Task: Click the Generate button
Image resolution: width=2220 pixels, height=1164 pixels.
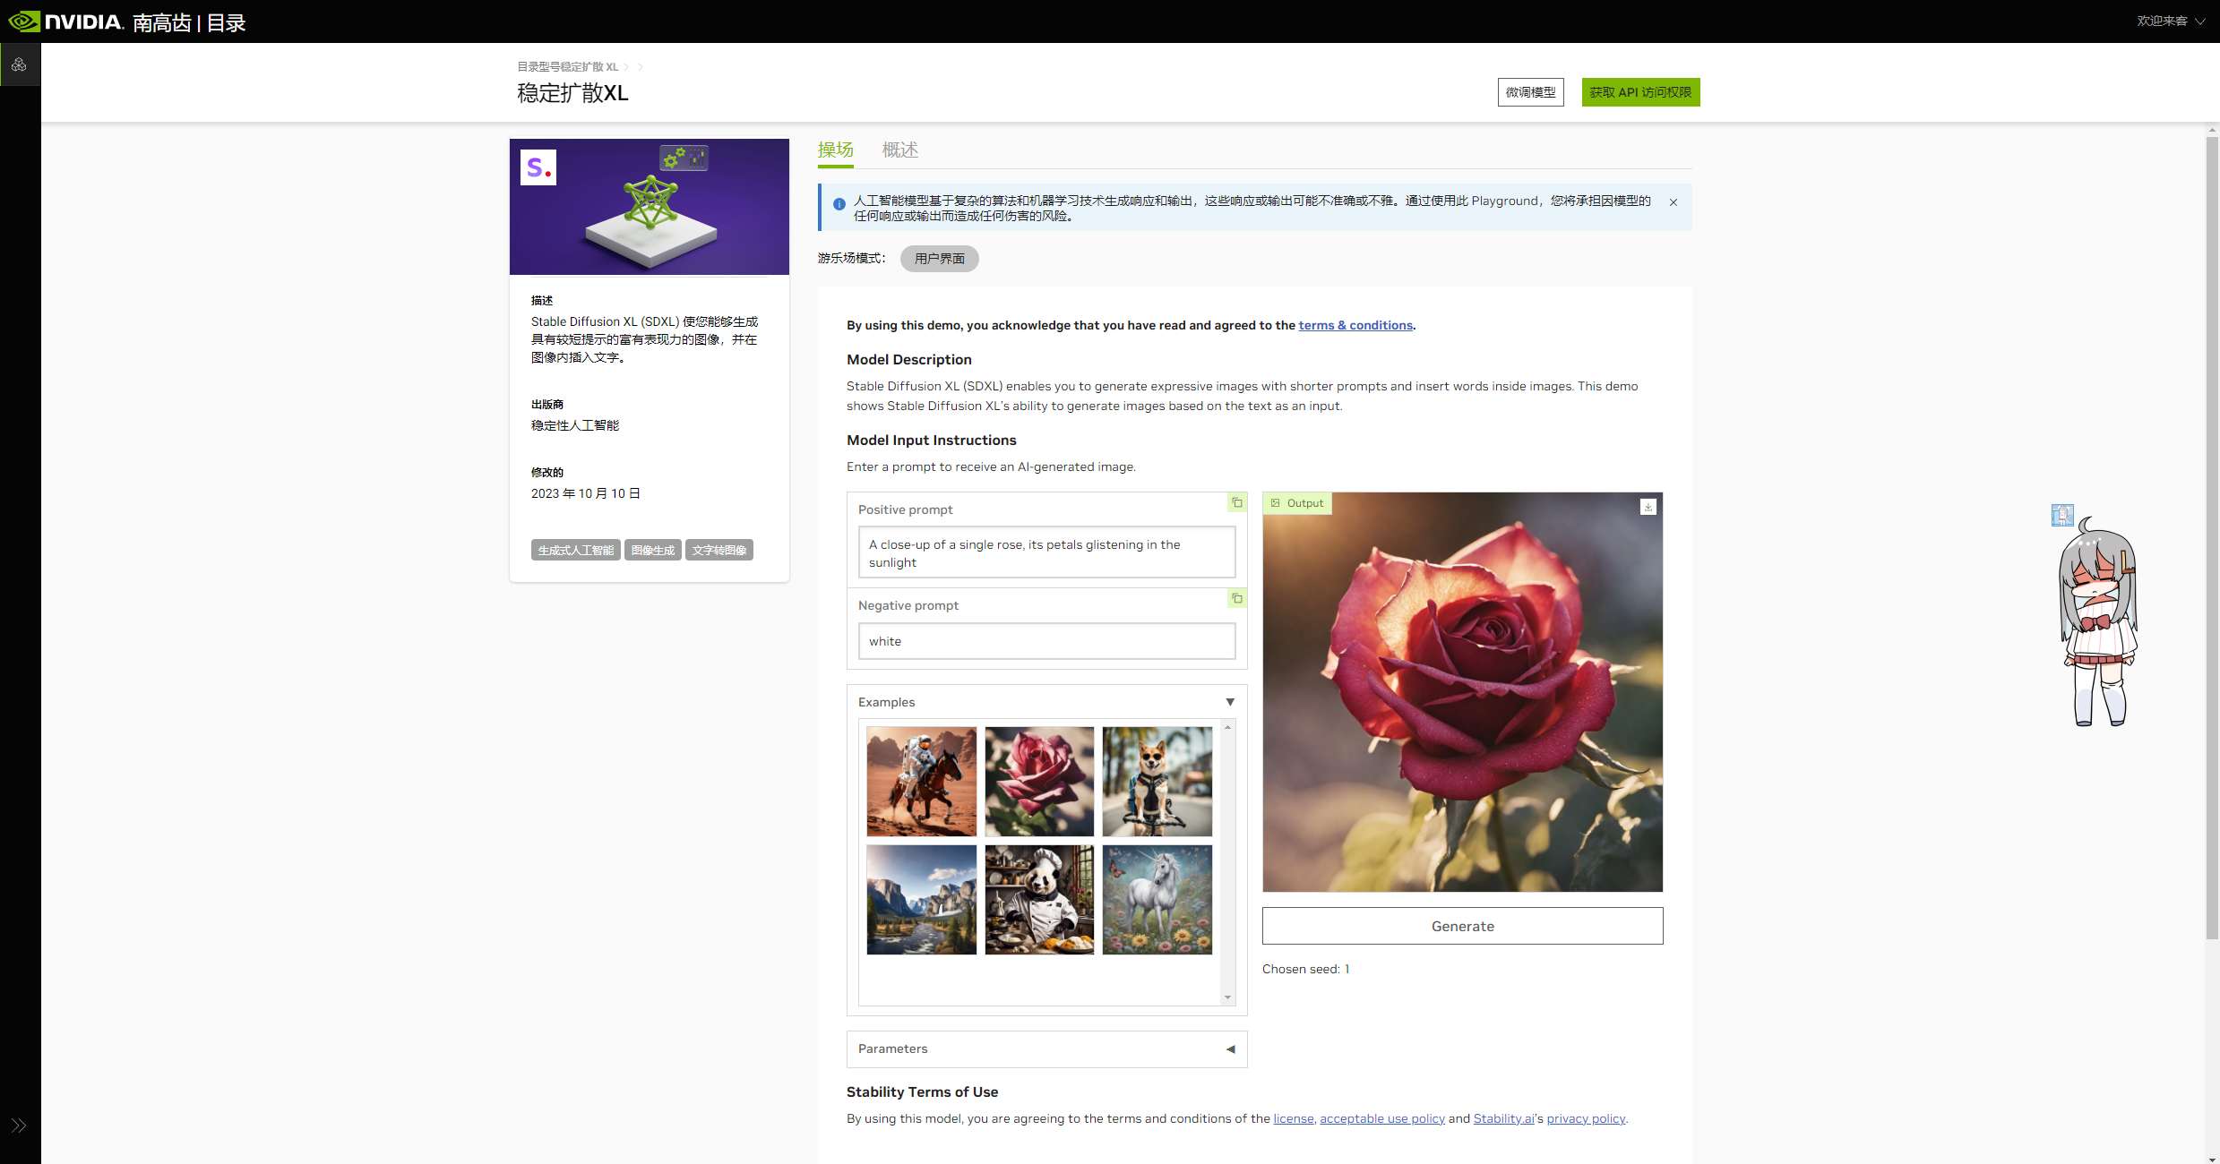Action: [x=1462, y=926]
